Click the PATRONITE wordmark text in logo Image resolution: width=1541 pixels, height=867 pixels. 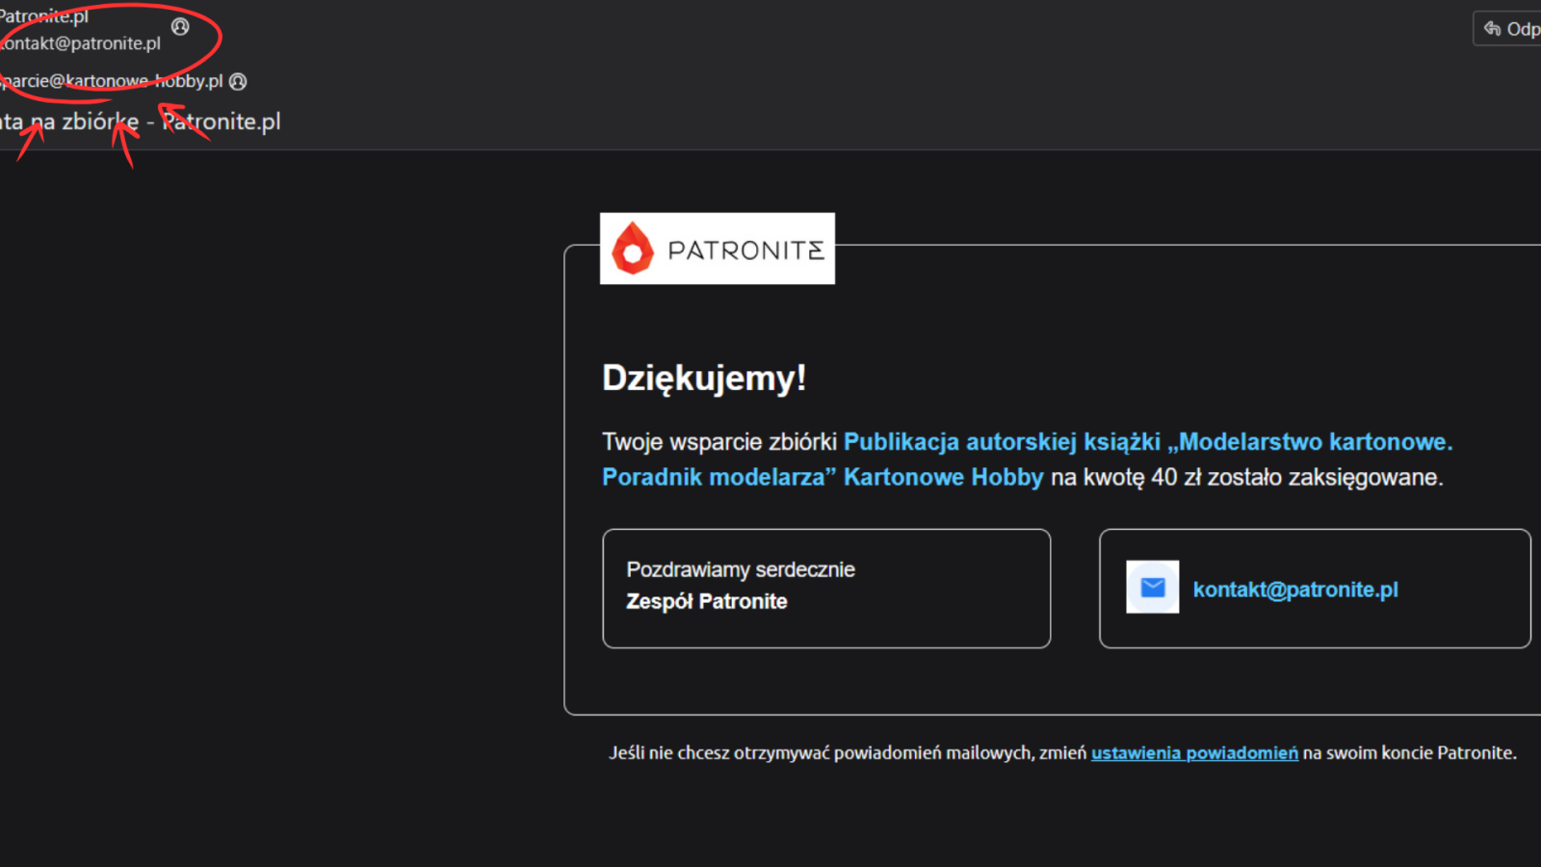pos(745,250)
